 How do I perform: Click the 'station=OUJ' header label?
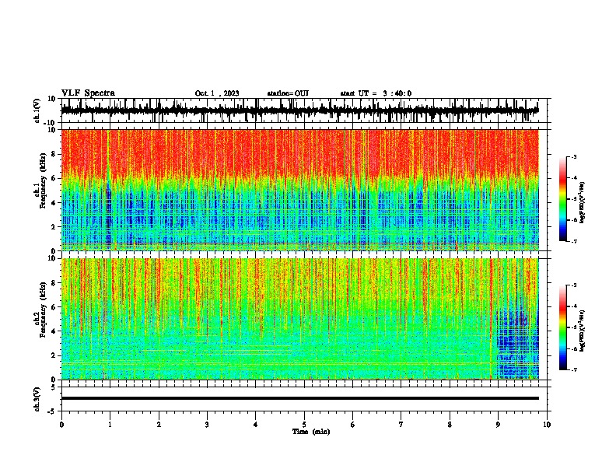288,93
